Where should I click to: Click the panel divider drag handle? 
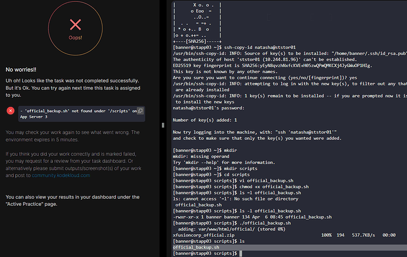tap(163, 125)
